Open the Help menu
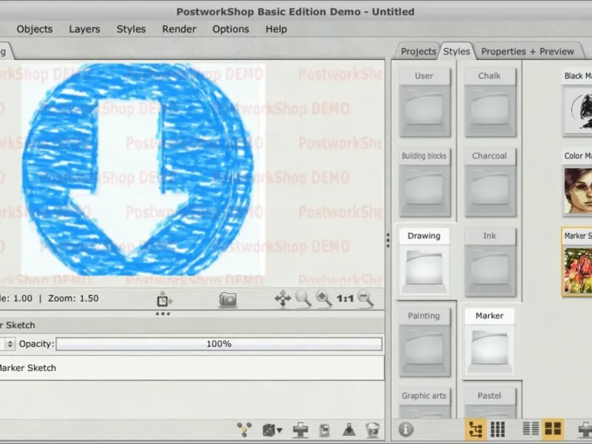Screen dimensions: 592x444 point(276,29)
